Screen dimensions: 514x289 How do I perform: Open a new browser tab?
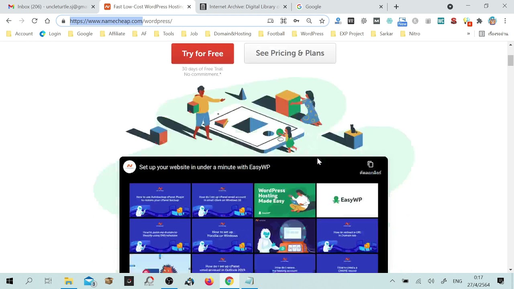pyautogui.click(x=396, y=6)
